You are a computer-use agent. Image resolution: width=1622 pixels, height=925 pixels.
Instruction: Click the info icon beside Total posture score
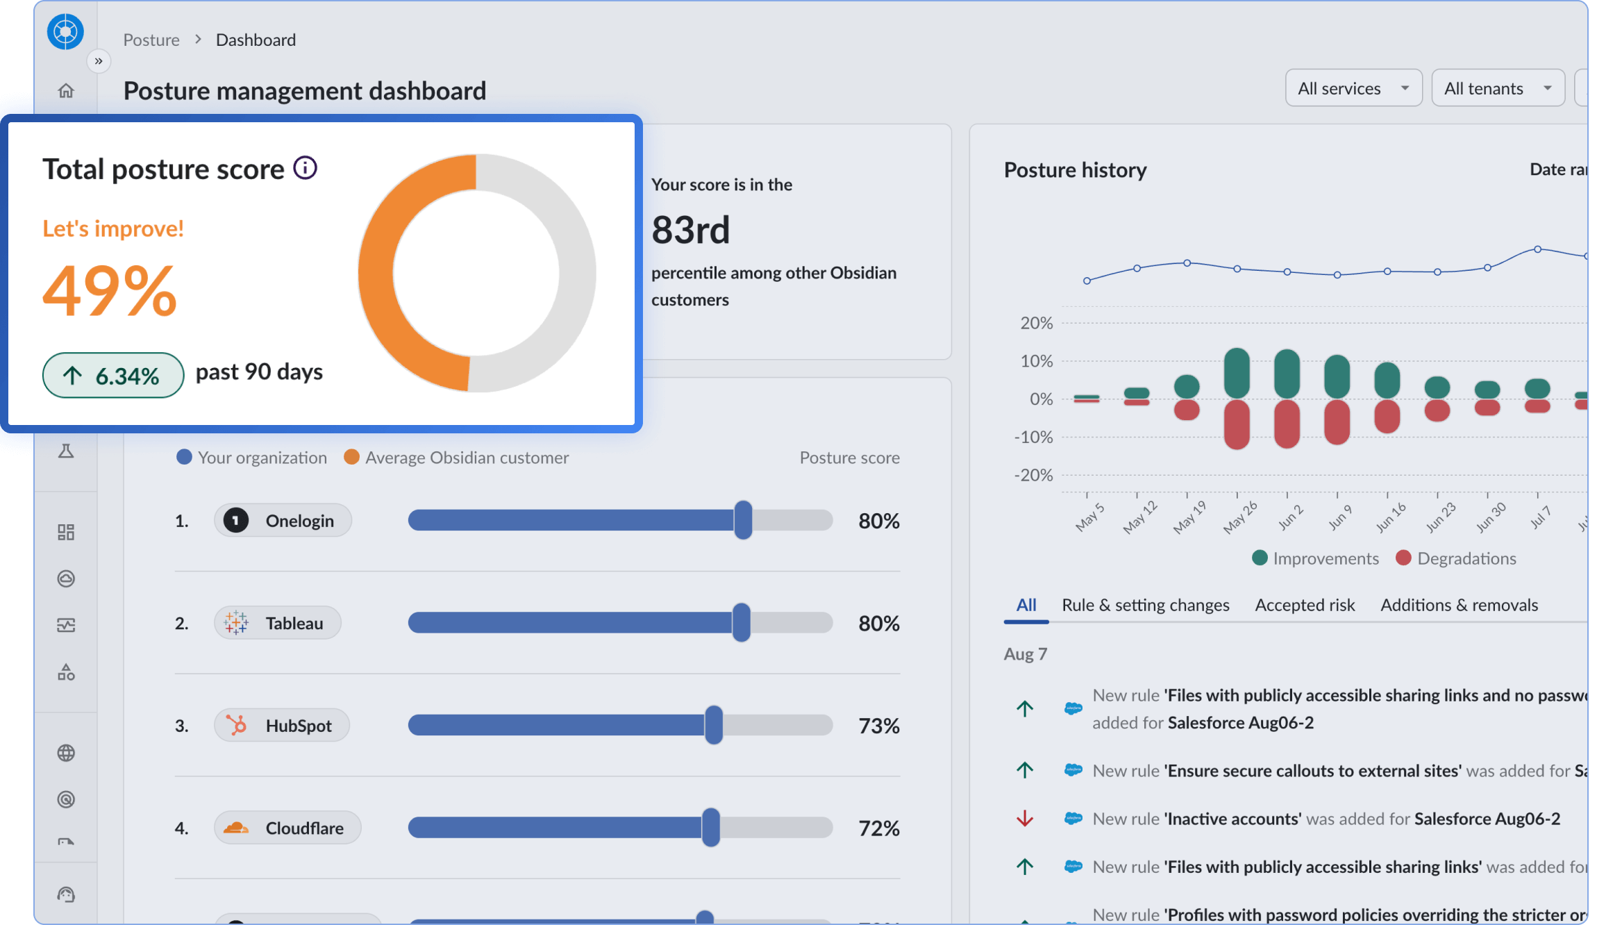click(305, 167)
